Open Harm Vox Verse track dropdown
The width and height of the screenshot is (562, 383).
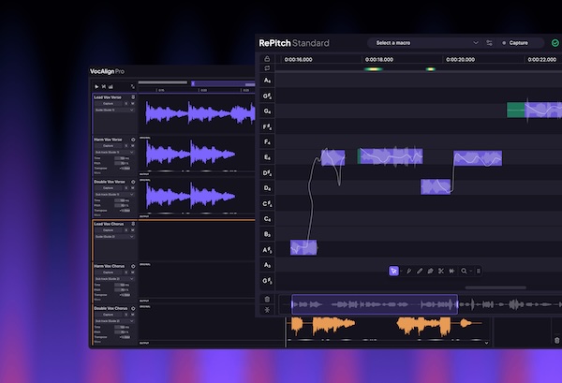(x=114, y=153)
